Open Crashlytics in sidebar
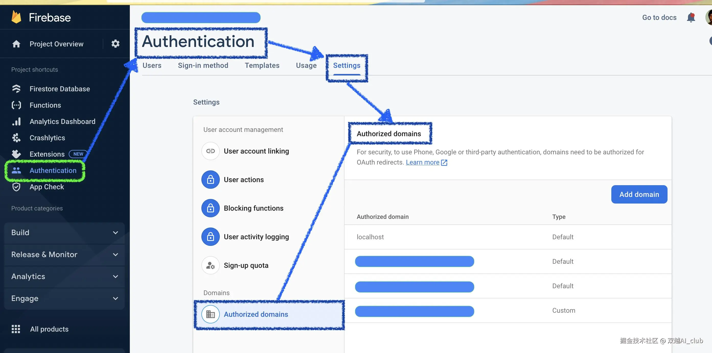The image size is (712, 353). pyautogui.click(x=47, y=138)
